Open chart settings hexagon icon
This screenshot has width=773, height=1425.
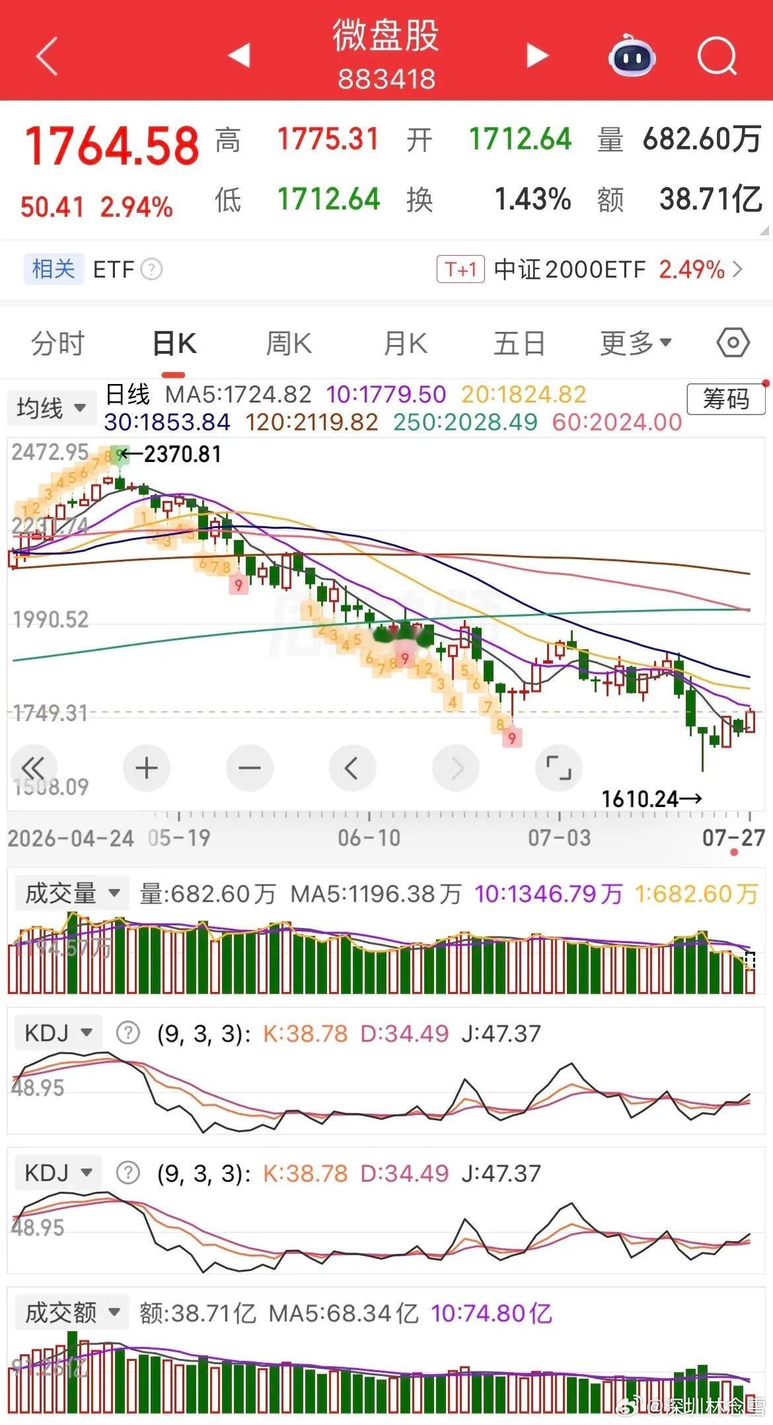(x=733, y=342)
